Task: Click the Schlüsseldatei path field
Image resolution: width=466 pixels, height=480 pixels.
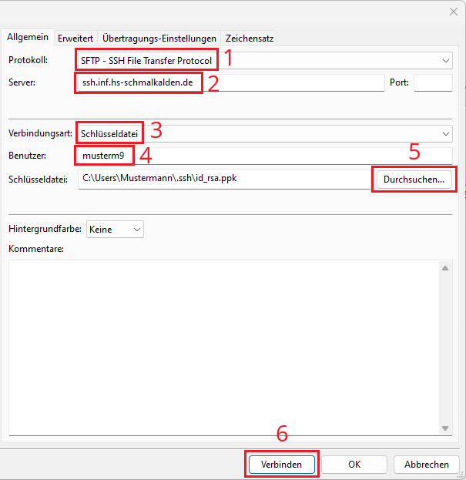Action: [223, 180]
